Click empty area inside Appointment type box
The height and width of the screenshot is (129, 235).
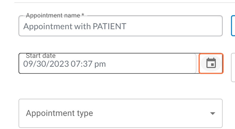coord(150,113)
